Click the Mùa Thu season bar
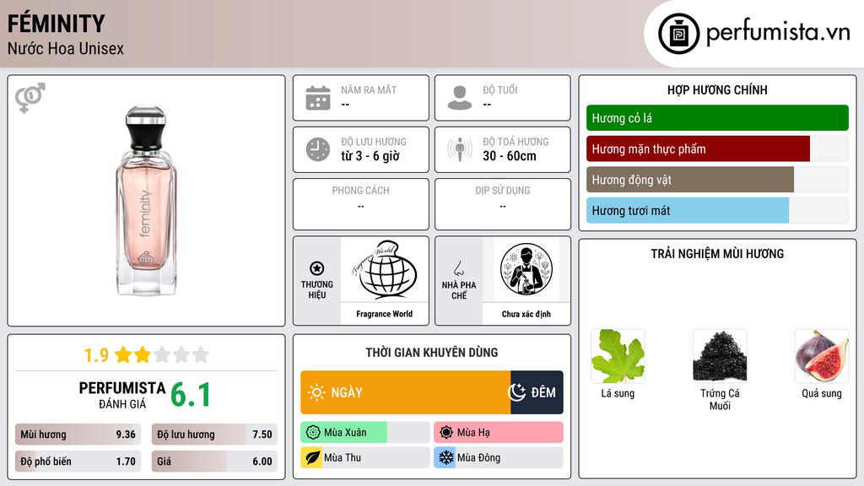This screenshot has height=486, width=864. [x=364, y=457]
